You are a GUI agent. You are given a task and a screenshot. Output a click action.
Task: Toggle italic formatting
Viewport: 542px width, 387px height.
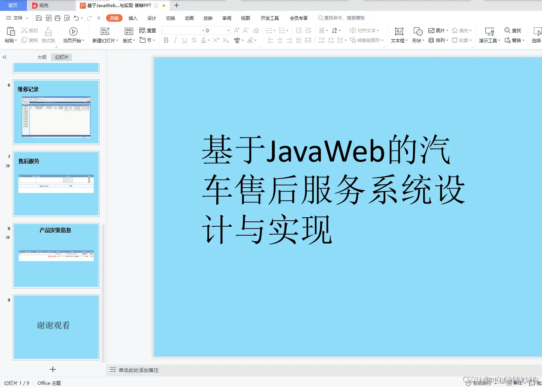coord(175,40)
